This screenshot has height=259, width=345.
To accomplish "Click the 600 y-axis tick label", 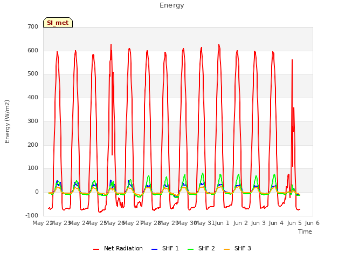I will [33, 50].
